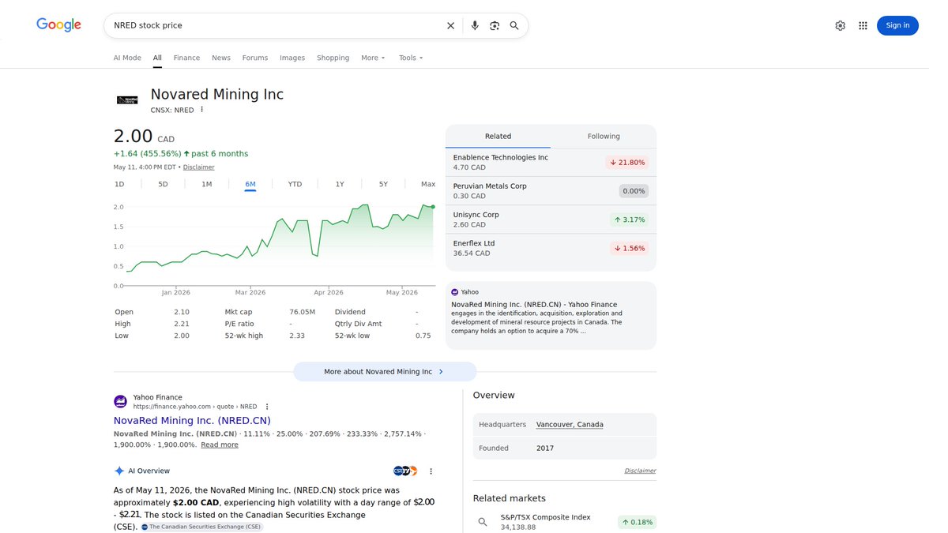The height and width of the screenshot is (533, 948).
Task: Submit search with magnifying glass icon
Action: [x=514, y=25]
